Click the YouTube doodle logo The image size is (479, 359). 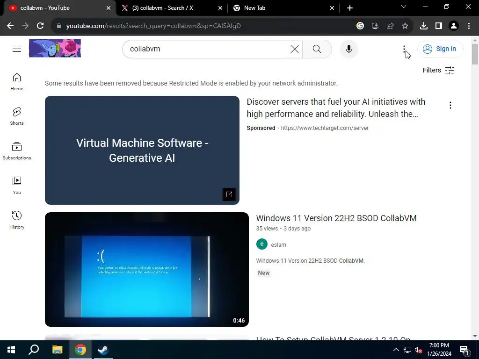pos(55,48)
